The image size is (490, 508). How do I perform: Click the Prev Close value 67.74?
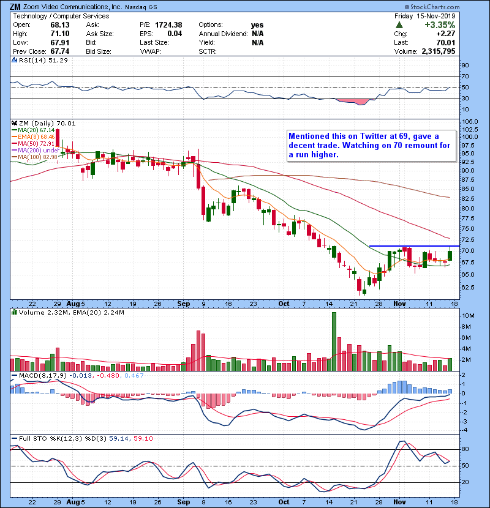pyautogui.click(x=60, y=51)
